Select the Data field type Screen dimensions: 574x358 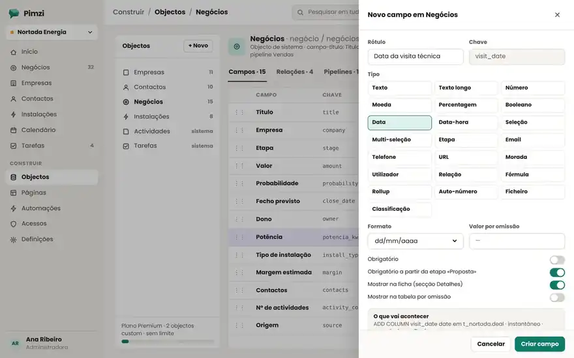(399, 122)
